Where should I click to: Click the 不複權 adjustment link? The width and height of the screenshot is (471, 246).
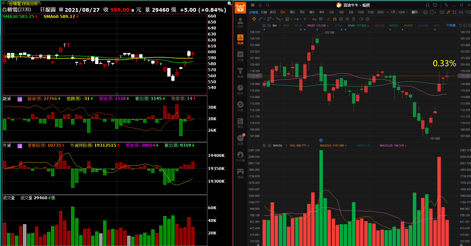[451, 25]
